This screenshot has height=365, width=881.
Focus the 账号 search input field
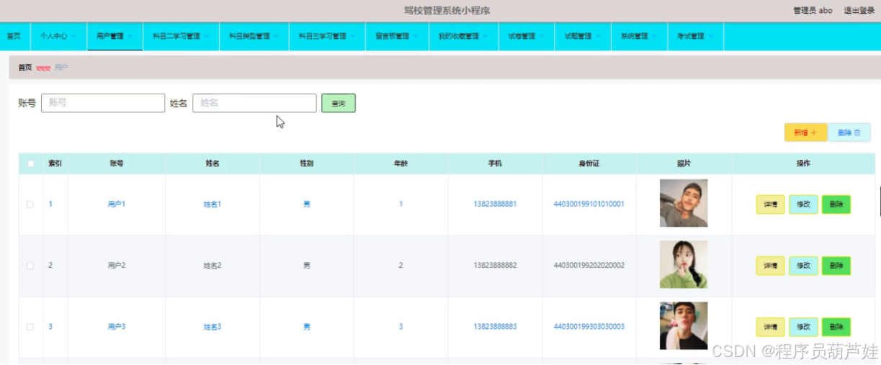tap(103, 103)
